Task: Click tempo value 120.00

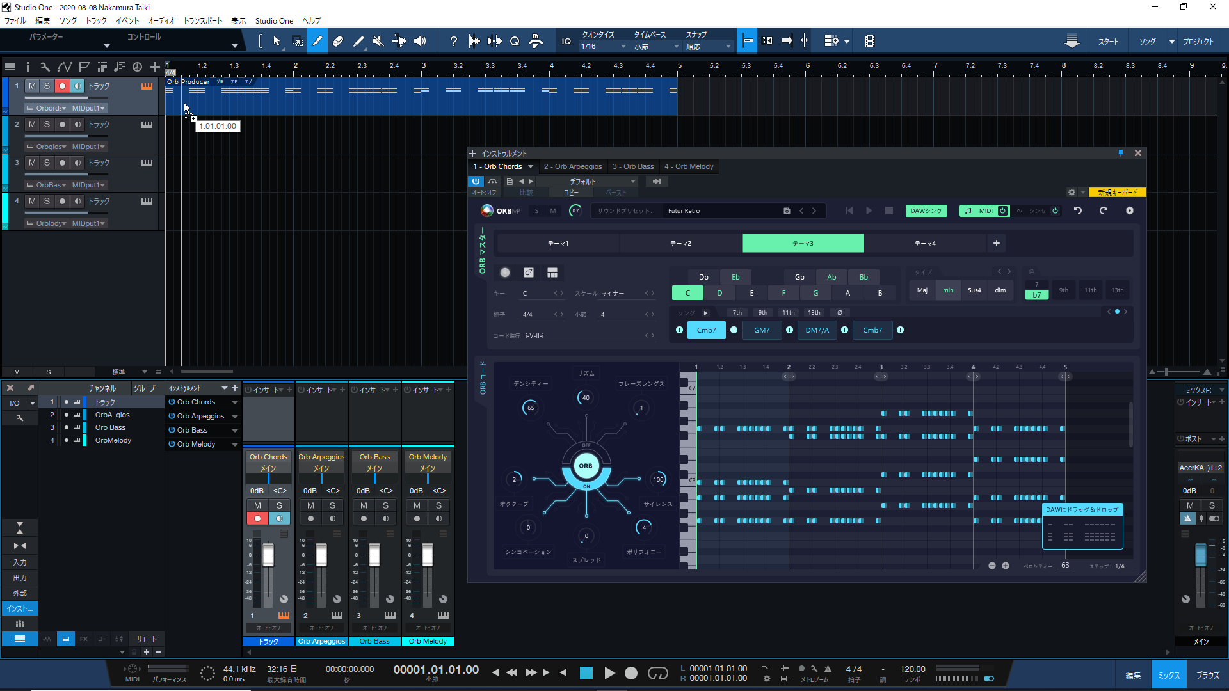Action: (x=913, y=669)
